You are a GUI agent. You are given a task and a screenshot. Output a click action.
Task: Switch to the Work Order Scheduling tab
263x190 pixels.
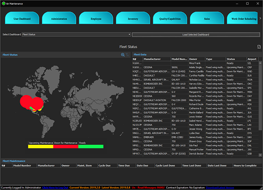(242, 18)
